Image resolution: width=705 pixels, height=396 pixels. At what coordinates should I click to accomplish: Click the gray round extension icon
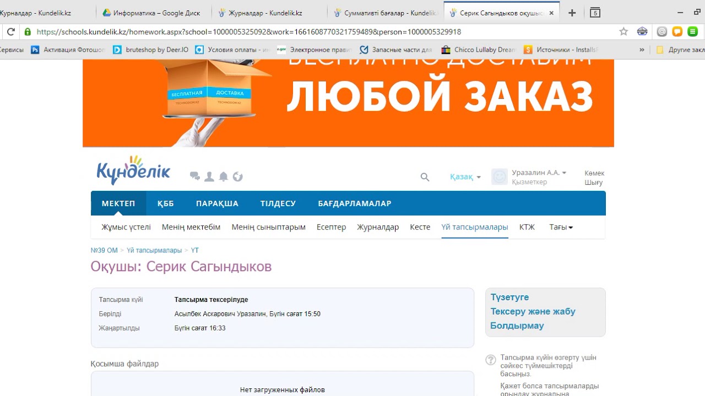click(x=662, y=32)
